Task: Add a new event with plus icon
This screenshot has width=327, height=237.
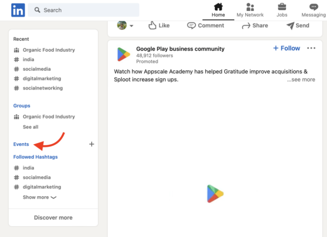Action: [x=92, y=144]
